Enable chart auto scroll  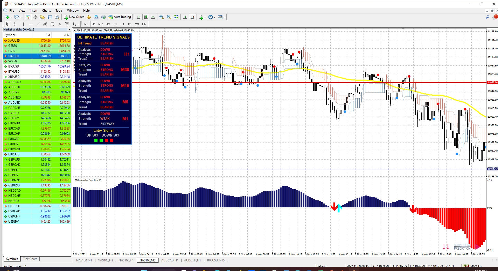point(185,17)
